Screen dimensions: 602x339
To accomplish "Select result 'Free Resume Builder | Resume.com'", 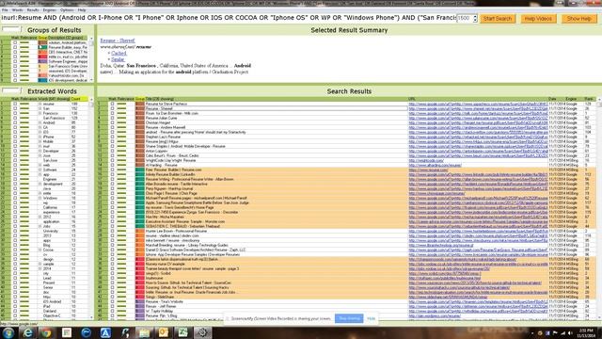I will 173,169.
